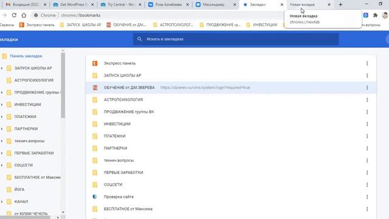Close the Get WordPress tab
389x219 pixels.
[x=92, y=4]
